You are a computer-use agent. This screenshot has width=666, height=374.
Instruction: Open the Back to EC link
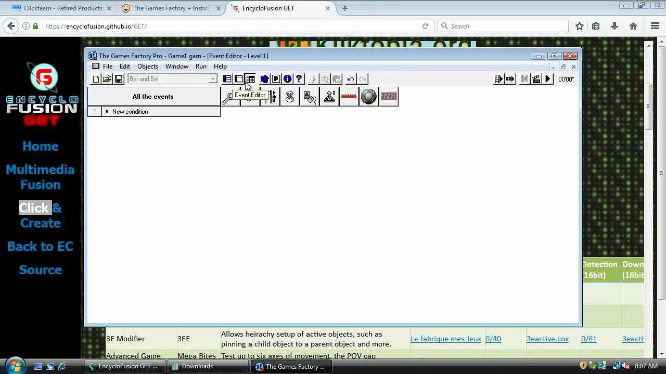pos(41,247)
